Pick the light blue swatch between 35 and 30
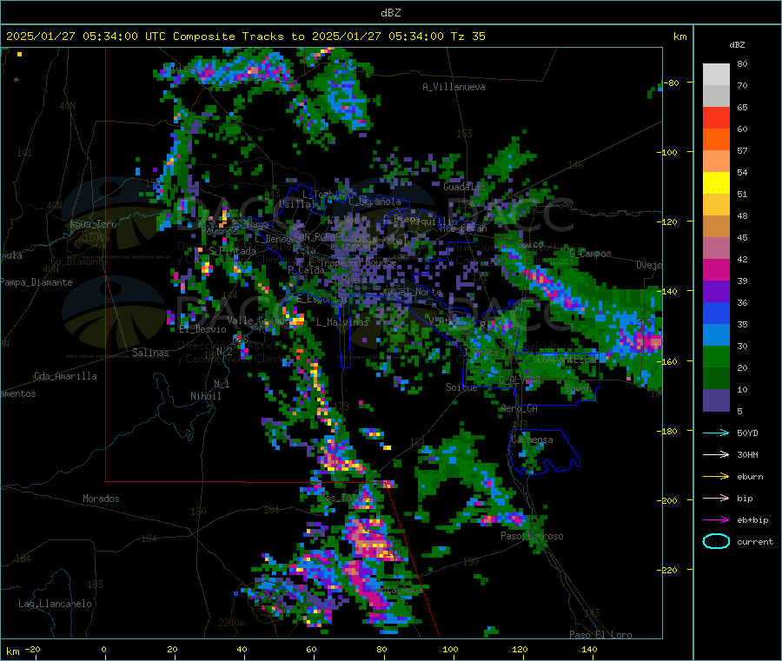The width and height of the screenshot is (782, 661). 716,335
